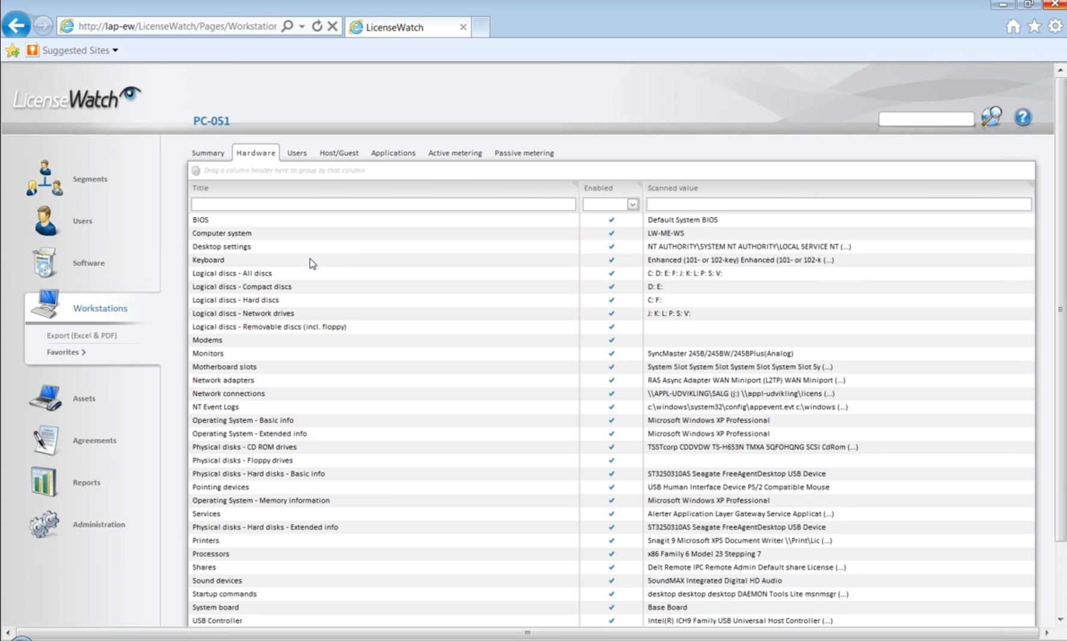Toggle the Enabled check for NT Event Logs
This screenshot has height=641, width=1067.
611,407
